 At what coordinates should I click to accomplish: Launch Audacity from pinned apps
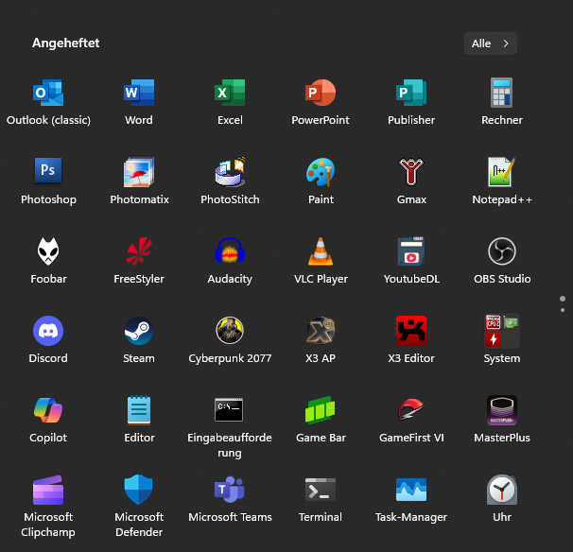(230, 251)
